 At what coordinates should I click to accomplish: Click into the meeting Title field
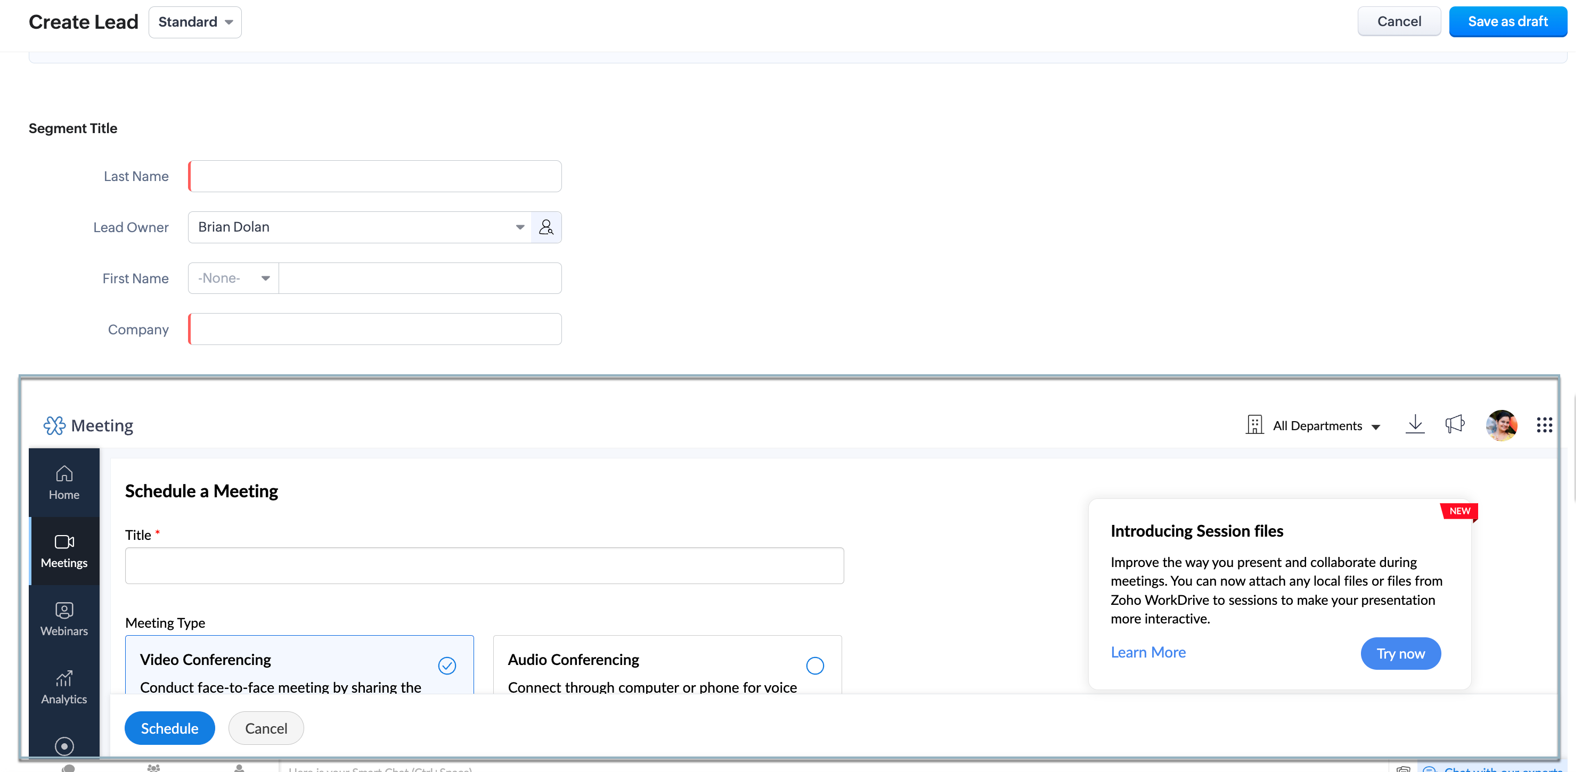tap(484, 565)
